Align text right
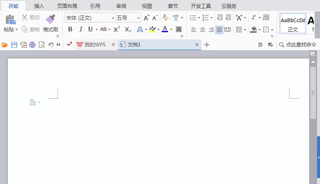 click(211, 30)
